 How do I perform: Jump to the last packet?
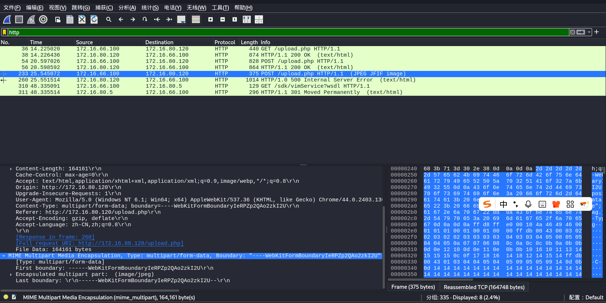pos(169,19)
